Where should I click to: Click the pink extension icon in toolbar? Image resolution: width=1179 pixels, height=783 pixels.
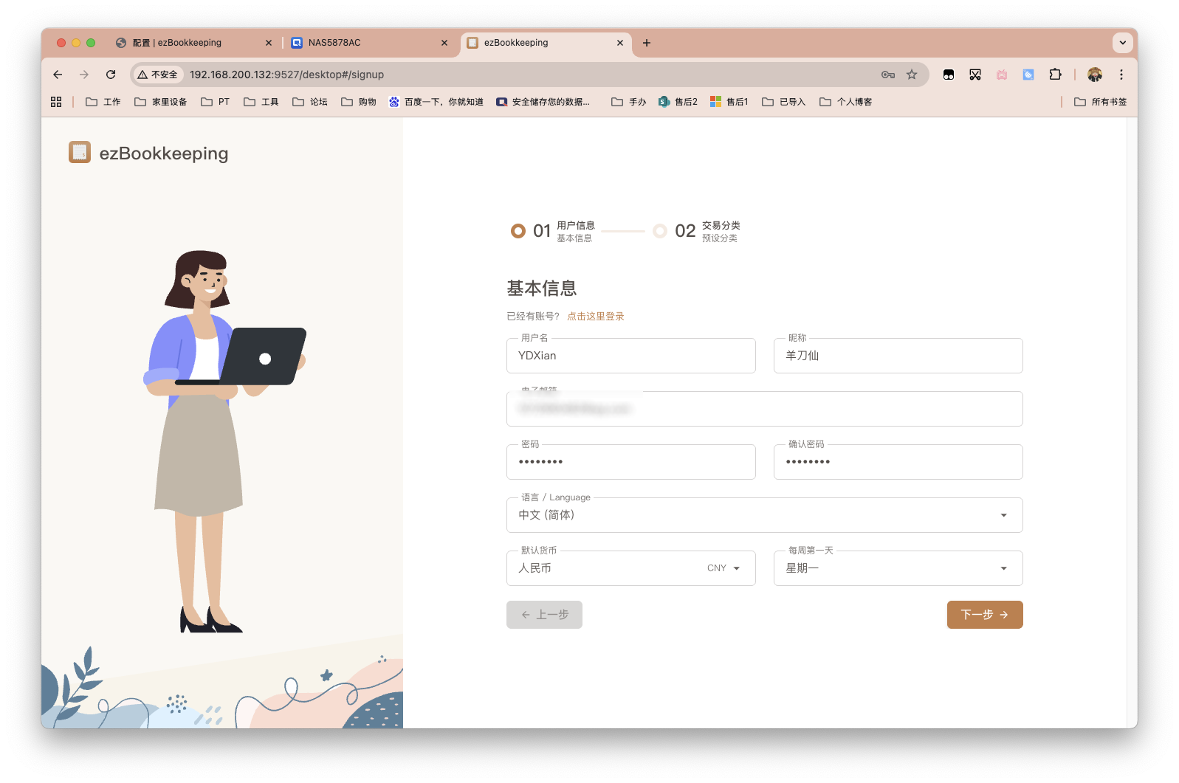(x=1002, y=75)
